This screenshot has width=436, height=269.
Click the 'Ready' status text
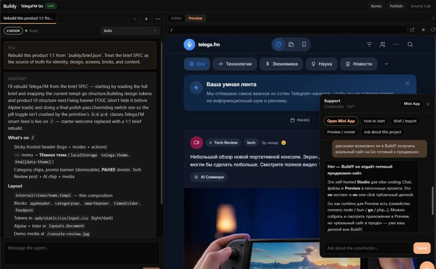coord(34,31)
